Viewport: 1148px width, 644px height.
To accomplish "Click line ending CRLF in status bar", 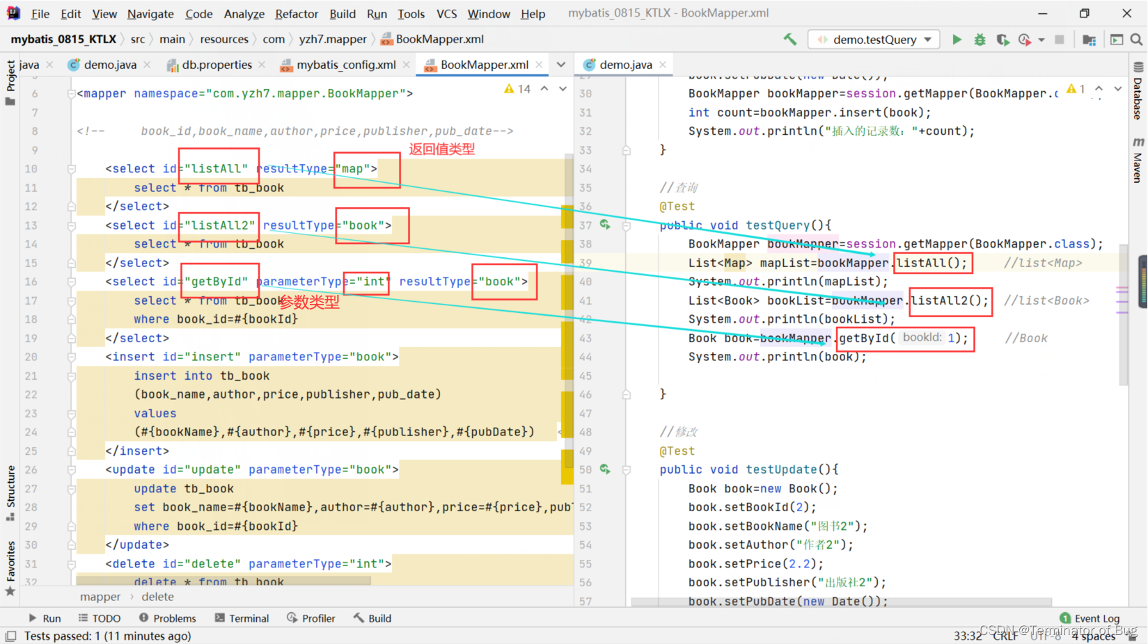I will pos(1005,636).
